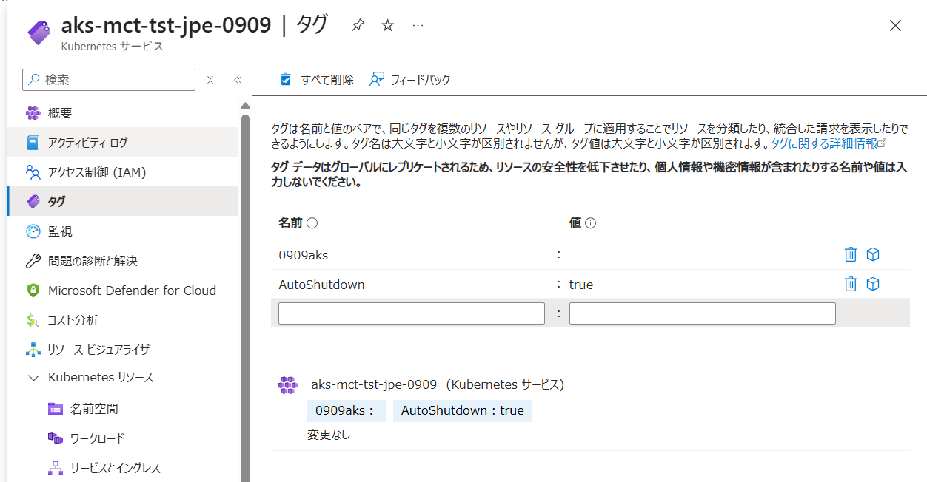
Task: Close the tags blade with X
Action: tap(895, 26)
